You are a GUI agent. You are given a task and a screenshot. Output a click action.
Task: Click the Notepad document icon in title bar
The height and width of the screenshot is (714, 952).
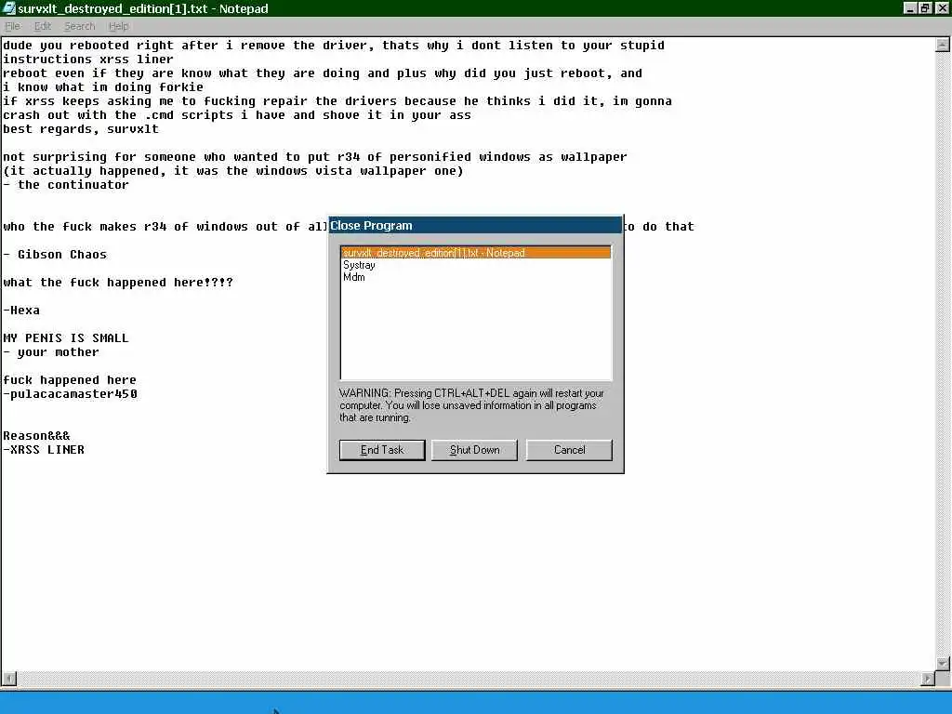pyautogui.click(x=9, y=8)
